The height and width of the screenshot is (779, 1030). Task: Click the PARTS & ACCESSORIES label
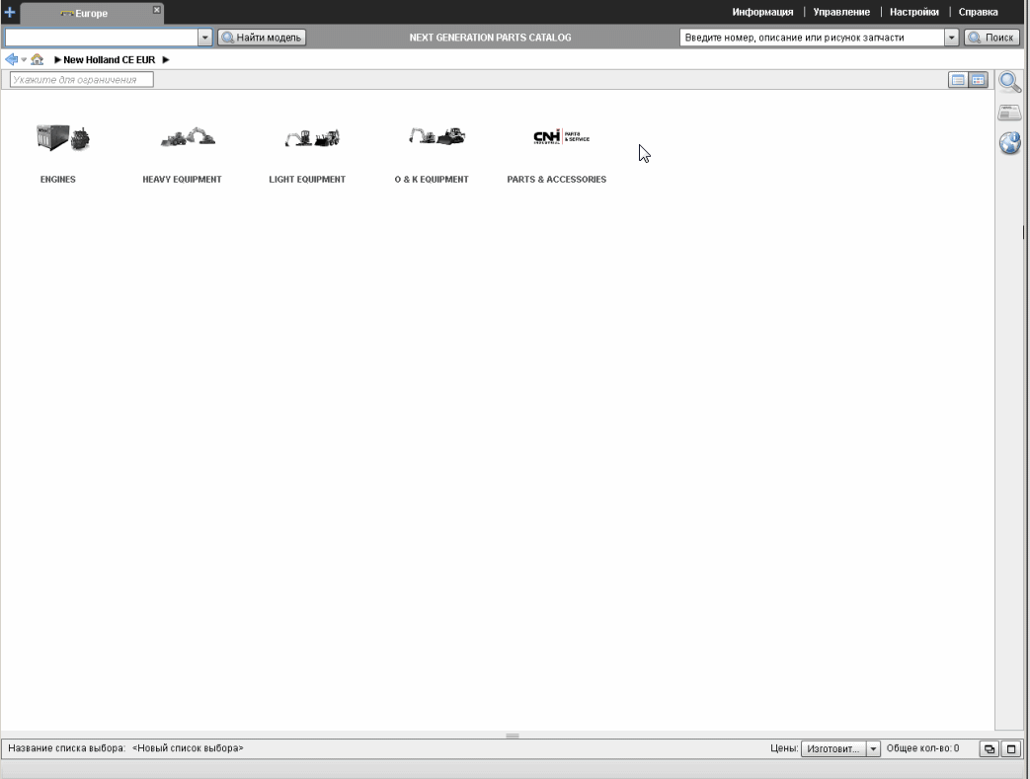coord(556,180)
